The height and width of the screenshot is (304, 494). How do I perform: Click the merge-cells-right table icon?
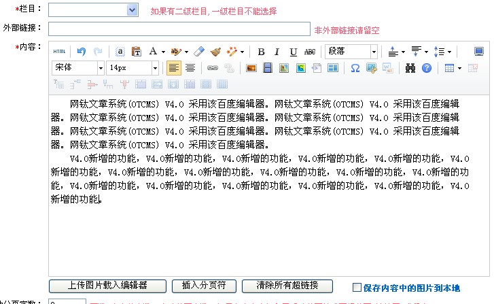157,84
